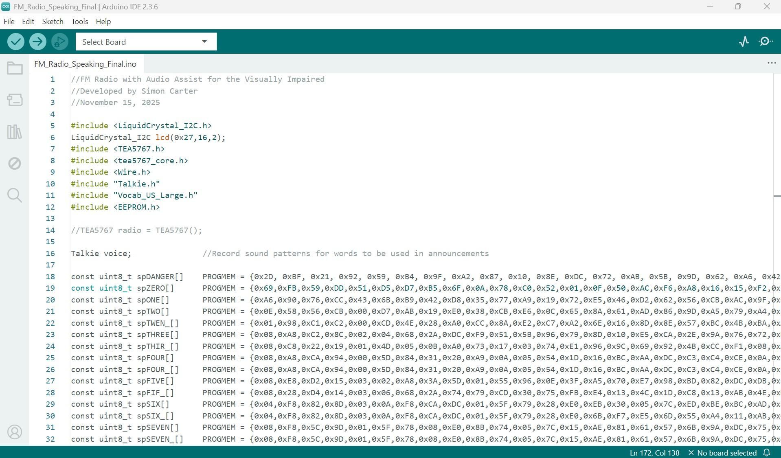The image size is (781, 458).
Task: Open the Search sidebar panel
Action: [x=15, y=195]
